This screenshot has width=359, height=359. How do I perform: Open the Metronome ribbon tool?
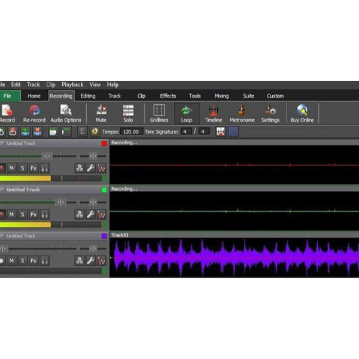[x=242, y=113]
